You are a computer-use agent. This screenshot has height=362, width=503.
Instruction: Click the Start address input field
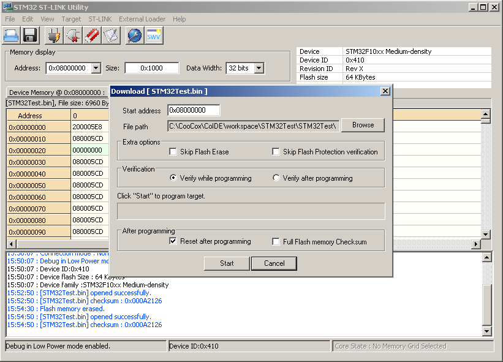click(194, 110)
